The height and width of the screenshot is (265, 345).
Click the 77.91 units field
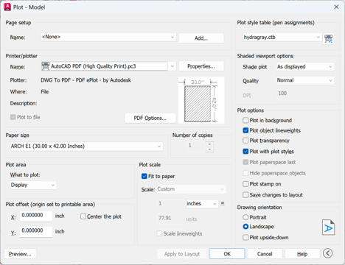[170, 218]
